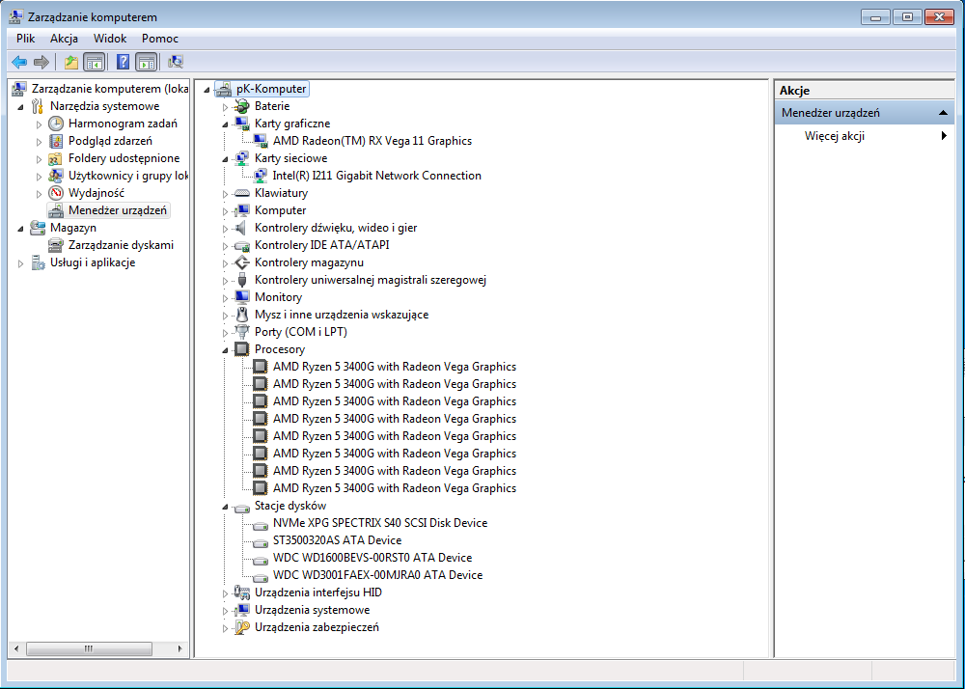The height and width of the screenshot is (689, 965).
Task: Click the Harmonogram zadań clock icon
Action: tap(56, 124)
